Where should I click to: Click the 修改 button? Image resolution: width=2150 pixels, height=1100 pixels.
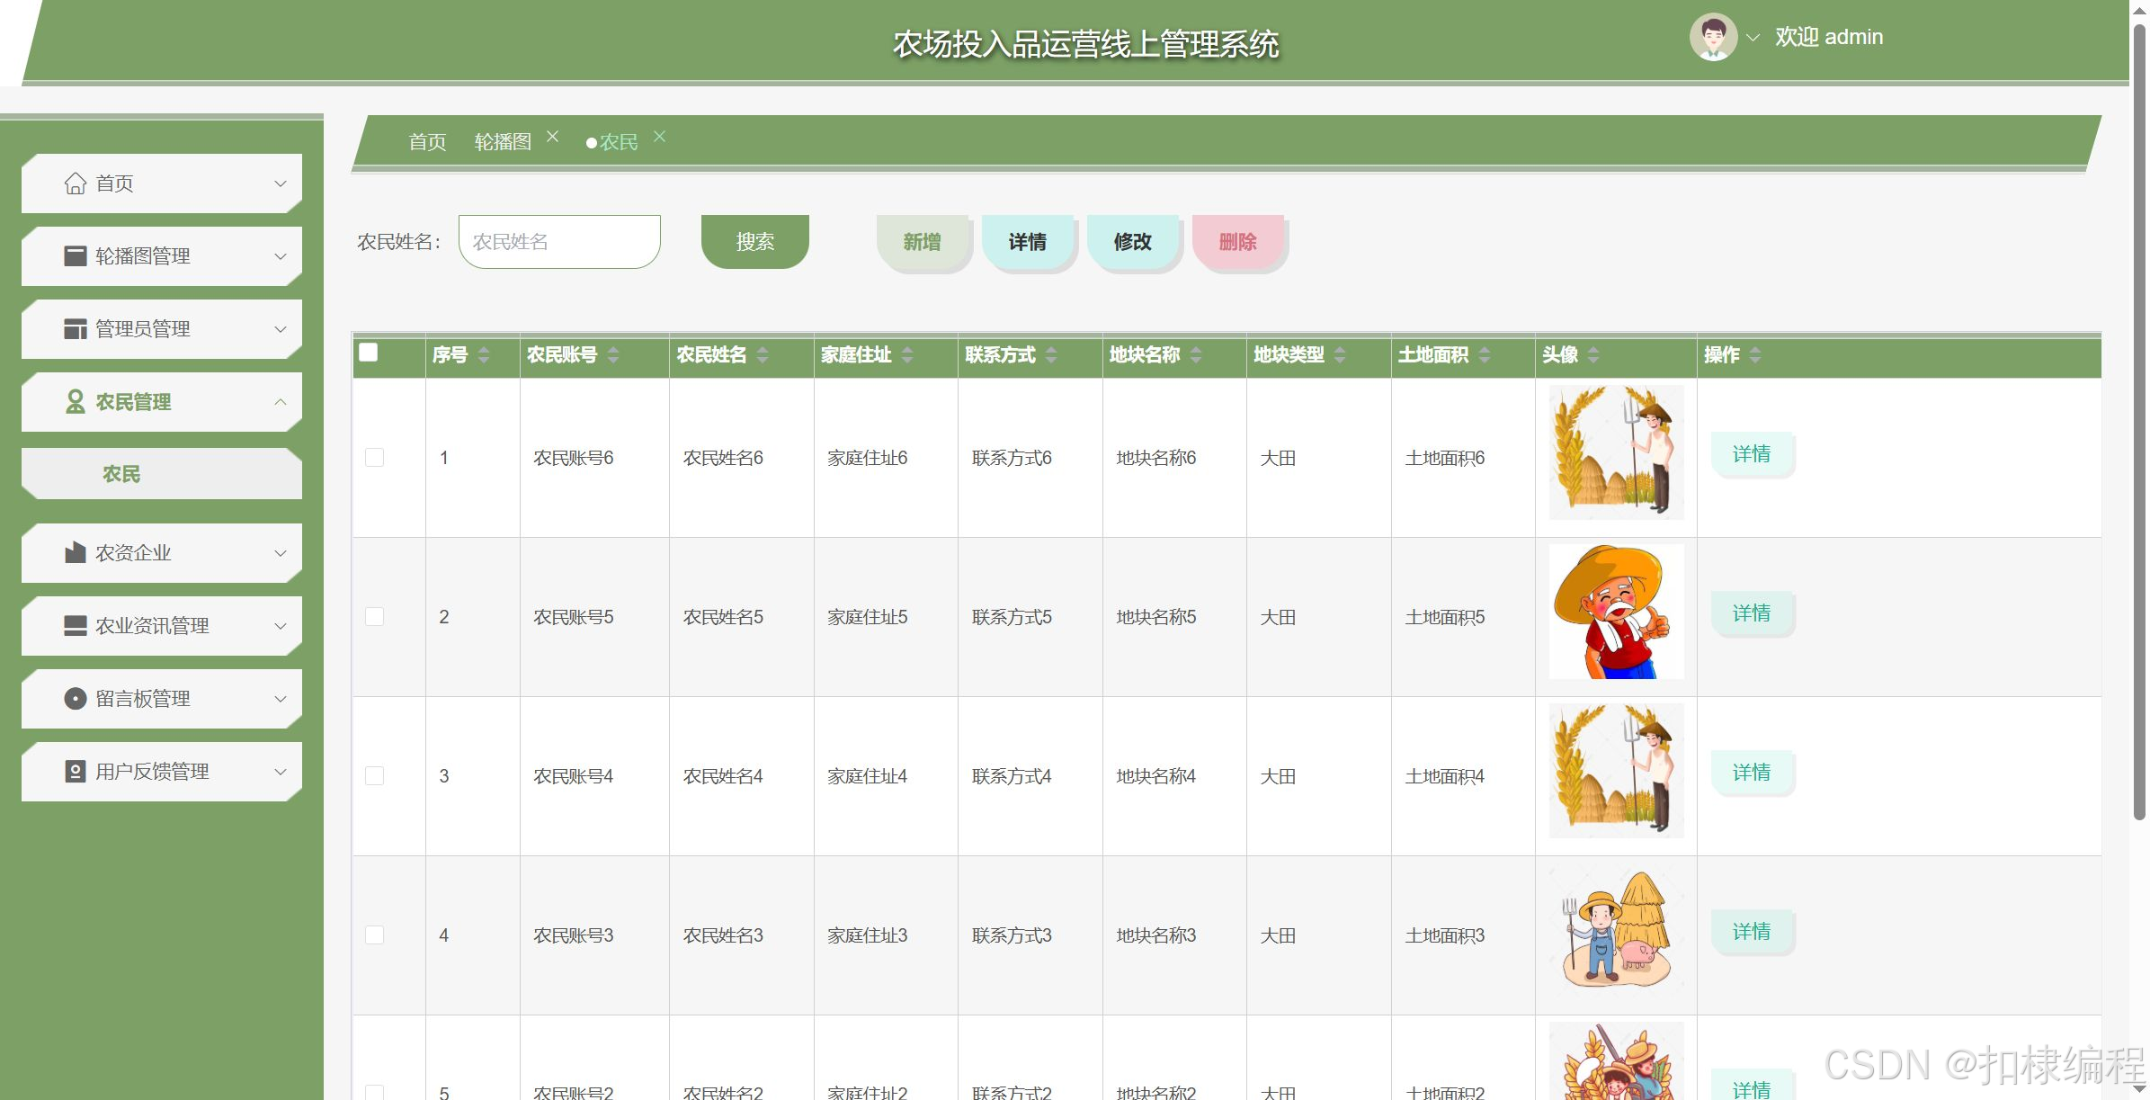pos(1133,242)
